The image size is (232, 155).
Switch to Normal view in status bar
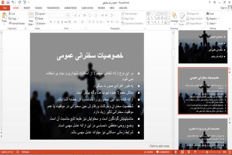(176, 152)
